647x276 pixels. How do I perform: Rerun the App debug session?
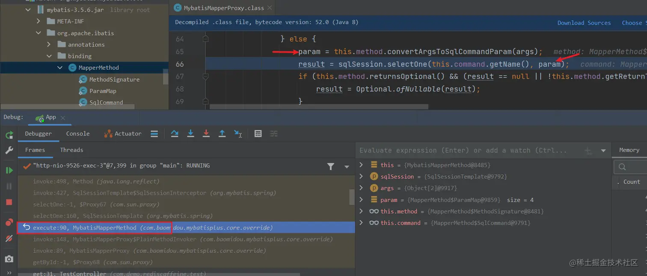[x=9, y=135]
